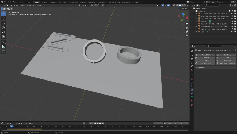Add a Force Field physics
237x134 pixels.
click(x=205, y=55)
